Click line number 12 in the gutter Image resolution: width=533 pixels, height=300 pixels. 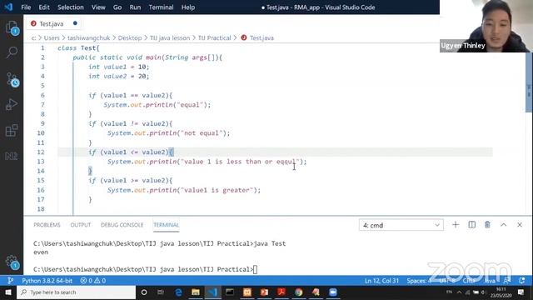(41, 152)
